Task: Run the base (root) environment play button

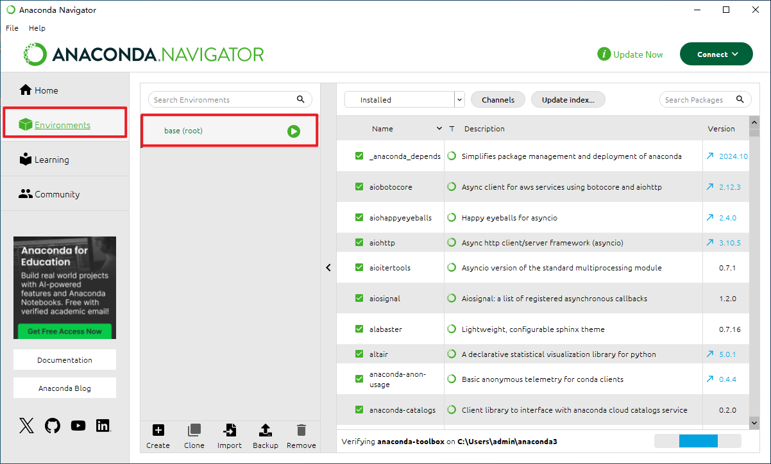Action: click(293, 131)
